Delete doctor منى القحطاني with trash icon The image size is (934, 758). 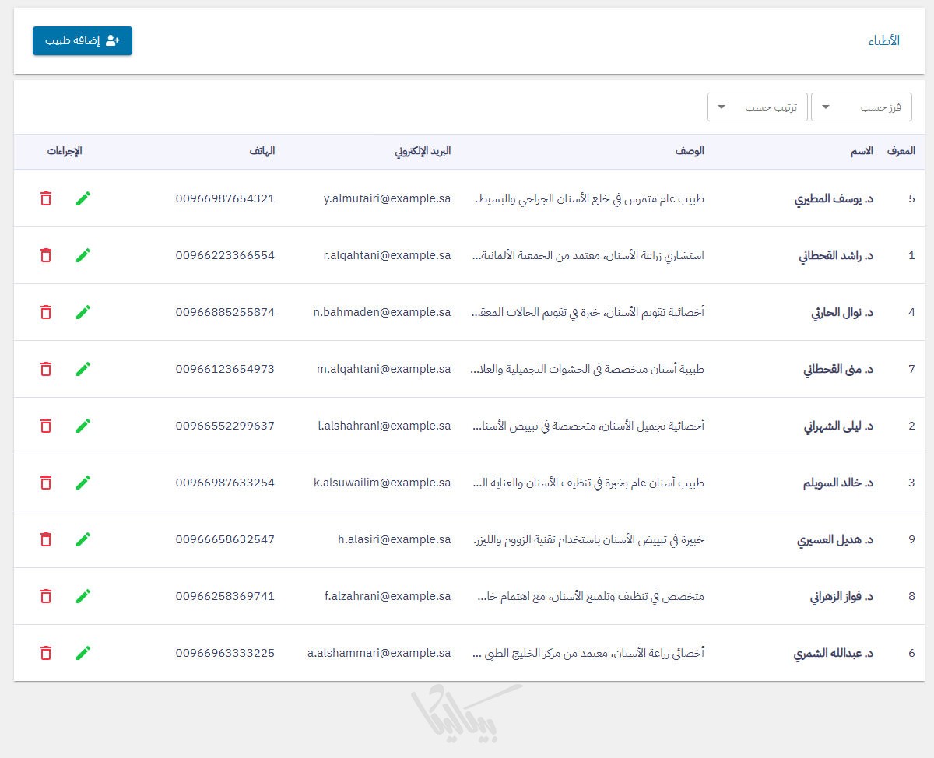click(x=46, y=369)
